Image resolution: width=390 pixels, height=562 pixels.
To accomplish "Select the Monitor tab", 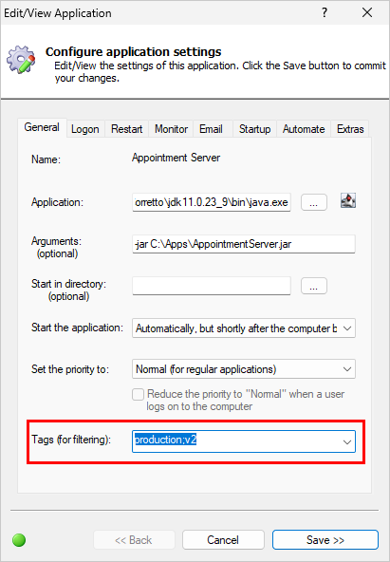I will click(x=171, y=129).
